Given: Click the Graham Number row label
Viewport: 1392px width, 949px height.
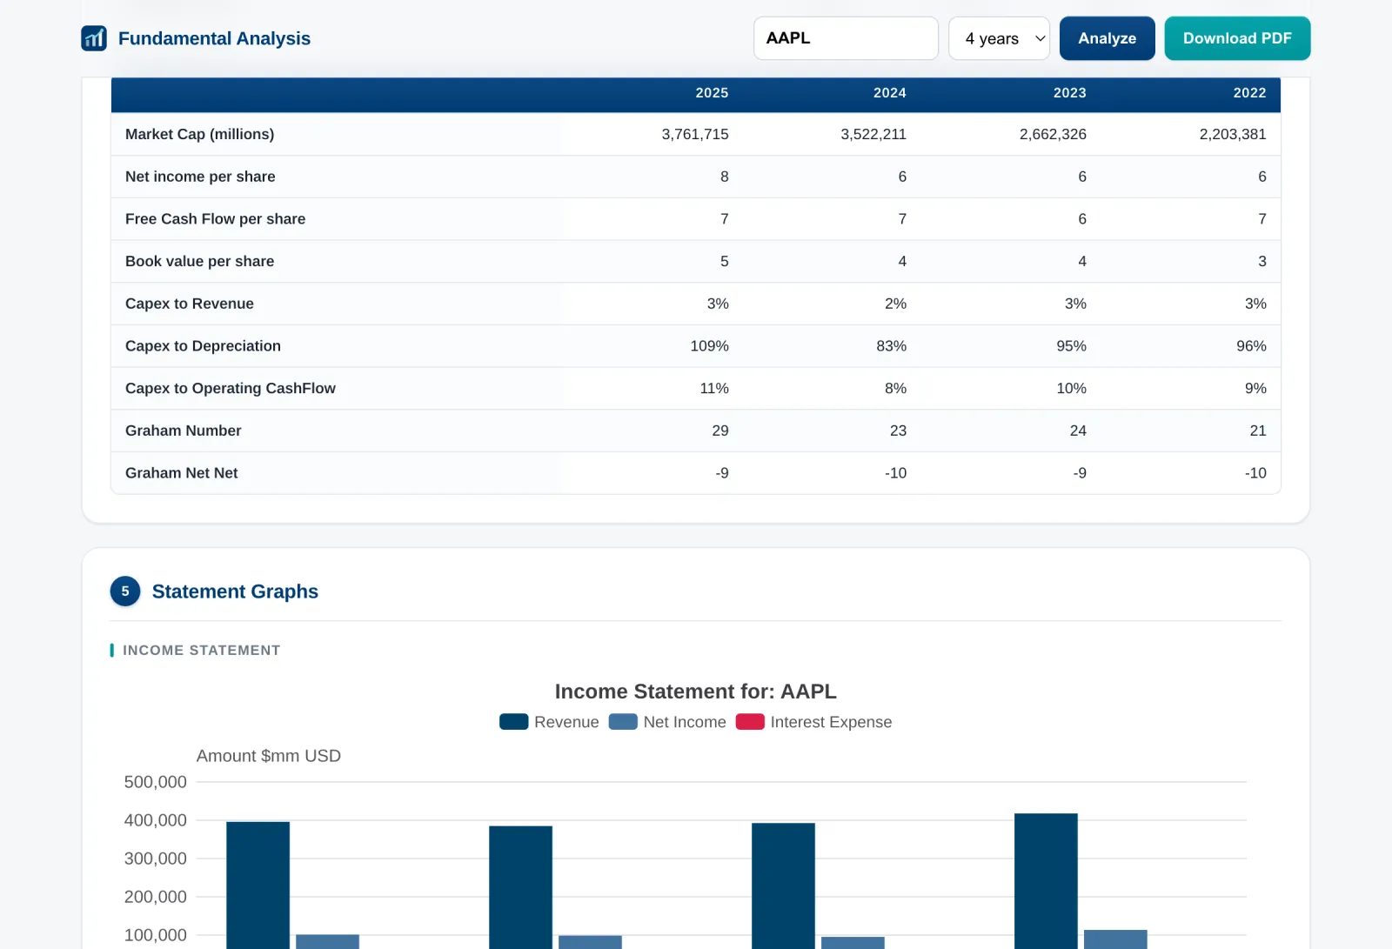Looking at the screenshot, I should pyautogui.click(x=183, y=431).
